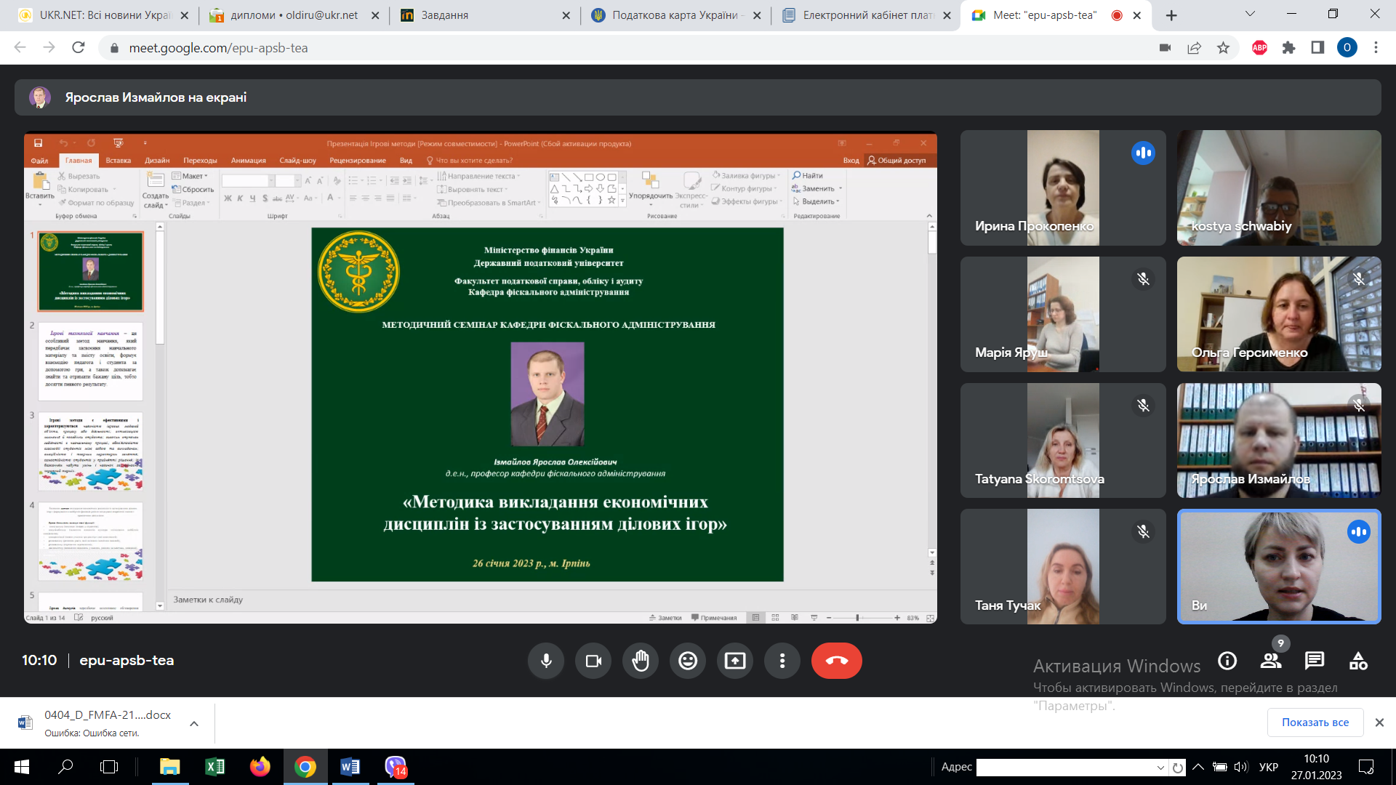Click Tatyana Skoromtsova video tile

(1063, 440)
